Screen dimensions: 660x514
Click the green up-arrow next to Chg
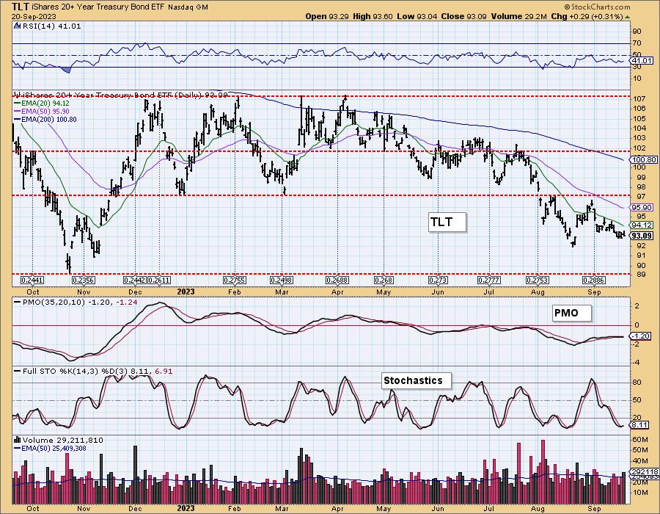[627, 17]
